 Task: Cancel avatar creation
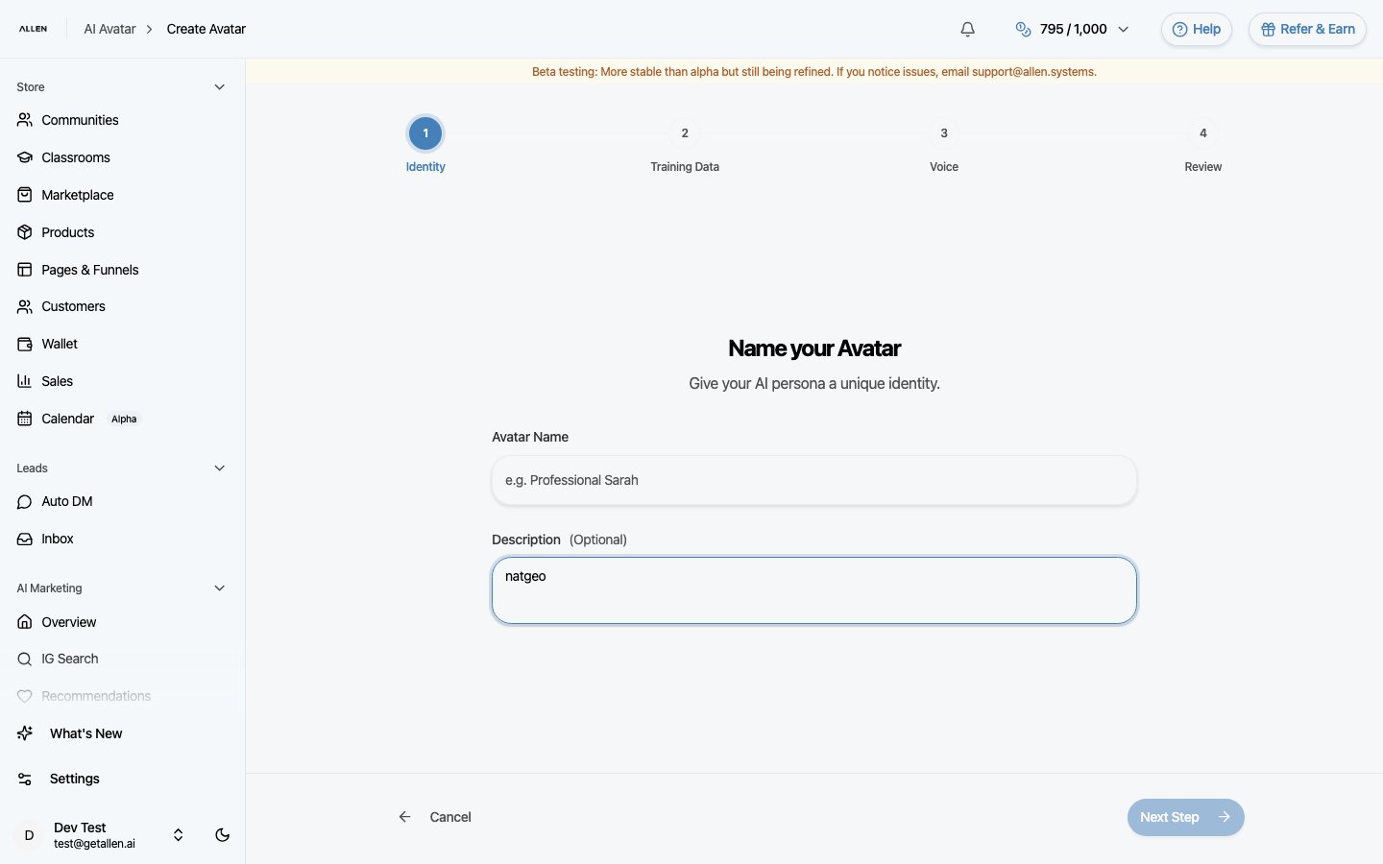[x=450, y=817]
